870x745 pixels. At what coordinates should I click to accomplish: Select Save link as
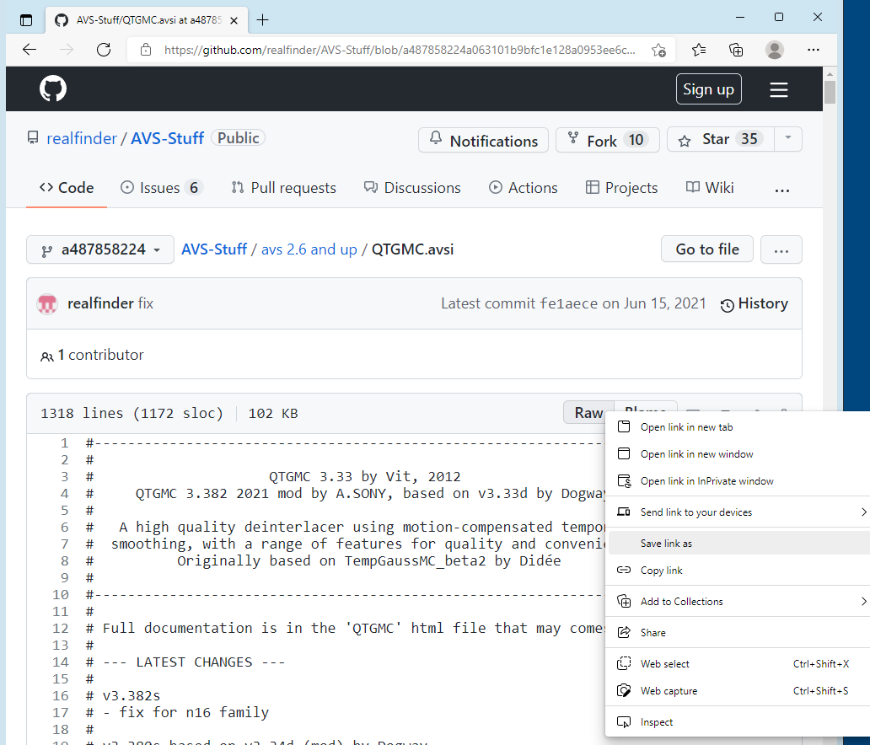[x=738, y=543]
